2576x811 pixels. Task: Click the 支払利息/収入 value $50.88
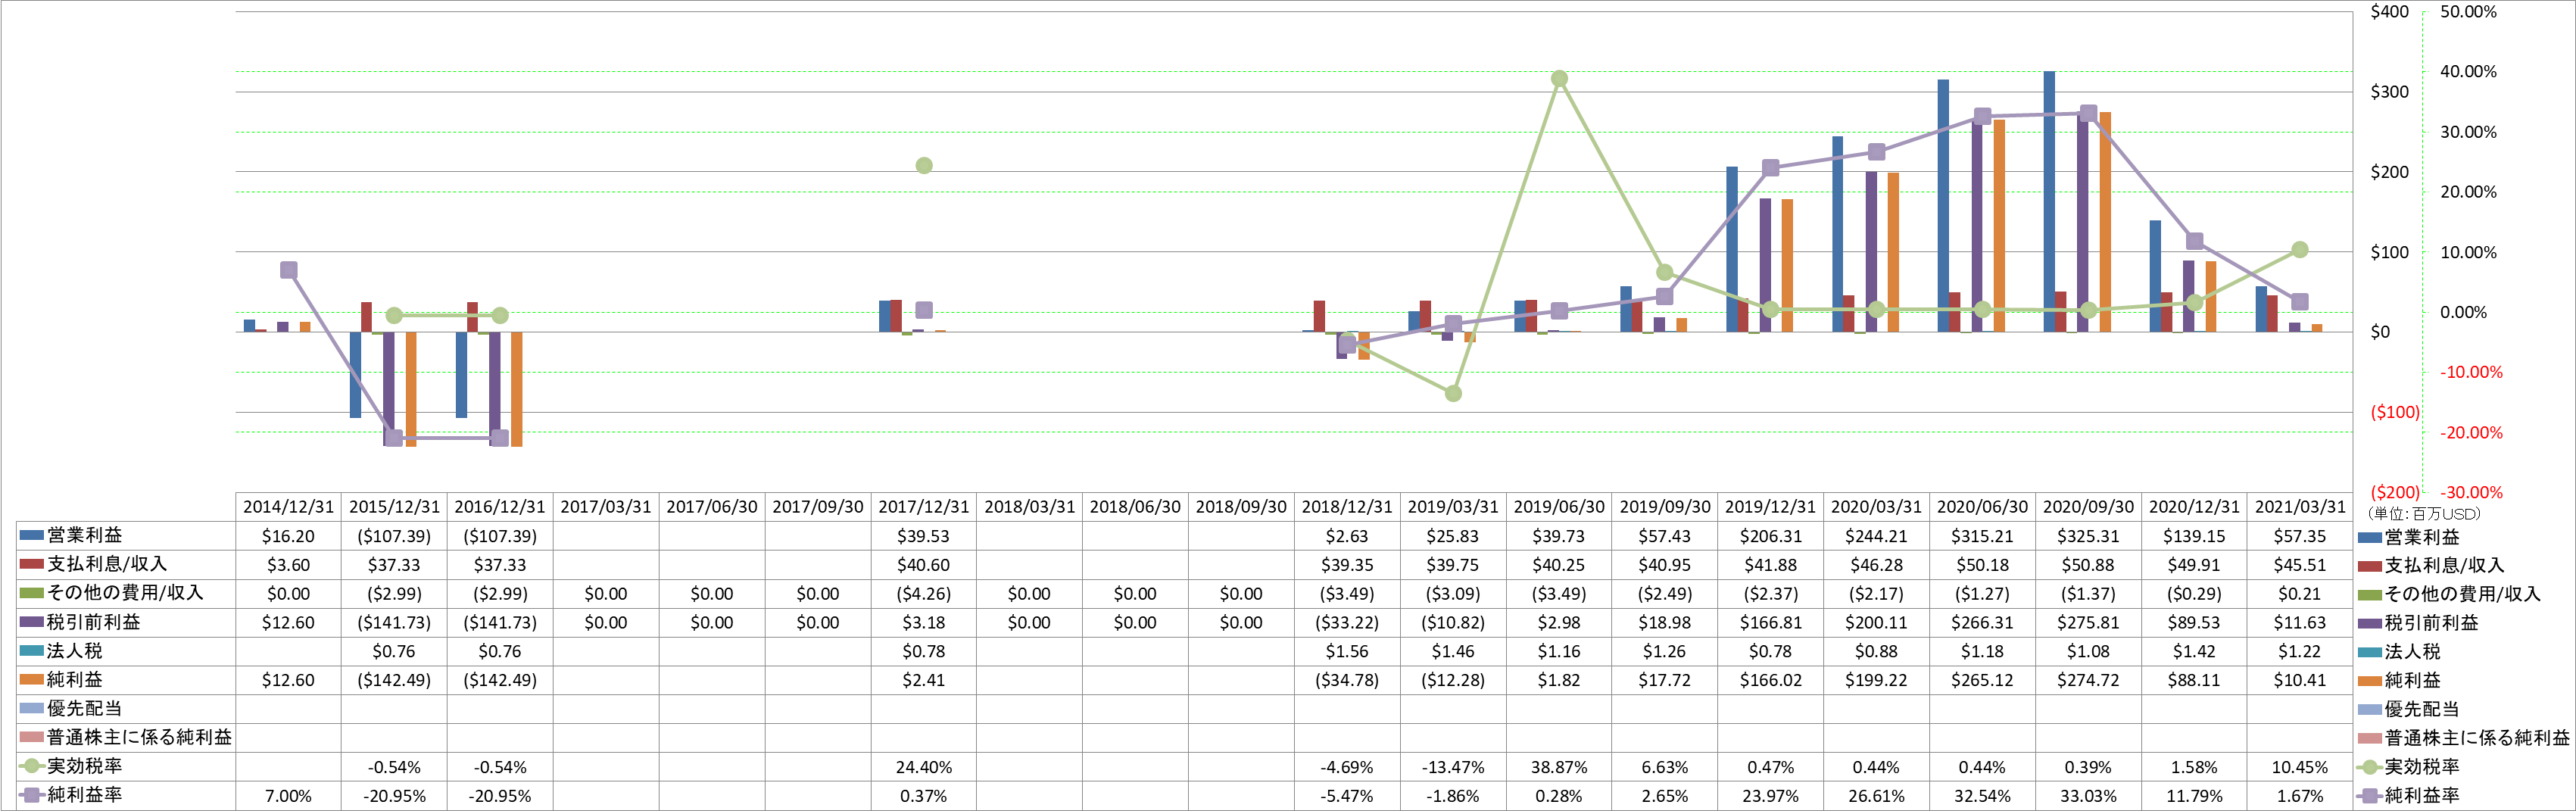(x=2088, y=565)
